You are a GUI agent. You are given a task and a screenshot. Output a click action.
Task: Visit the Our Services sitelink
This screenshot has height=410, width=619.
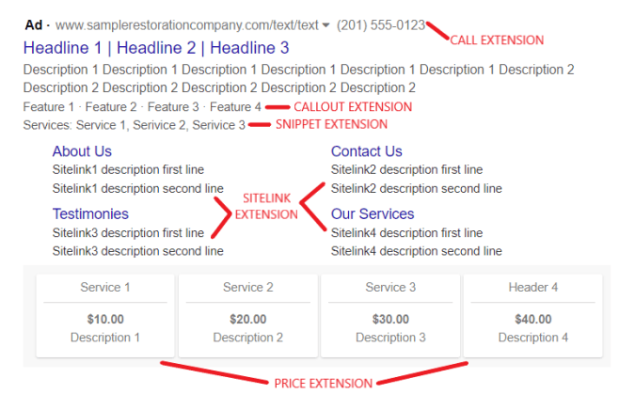(x=372, y=213)
